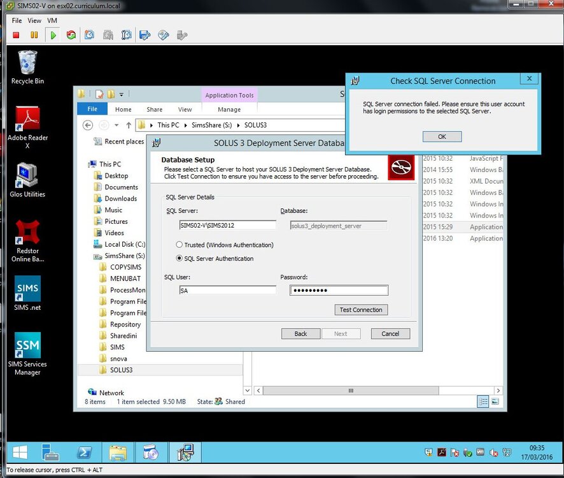Select SQL Server Authentication radio button

(x=179, y=258)
